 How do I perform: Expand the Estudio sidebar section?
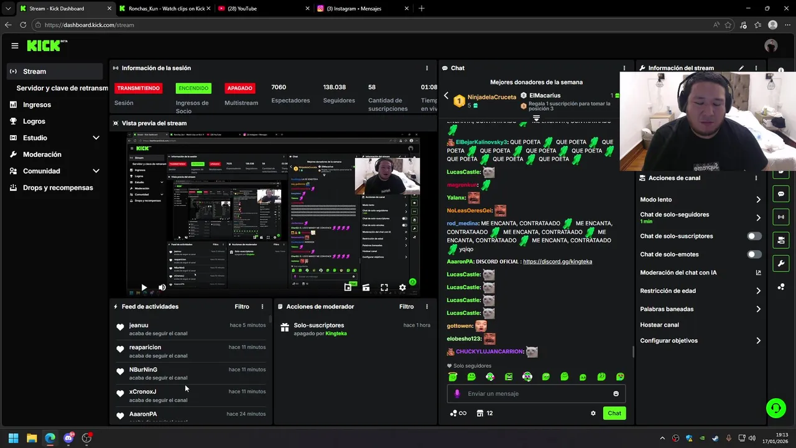point(96,138)
